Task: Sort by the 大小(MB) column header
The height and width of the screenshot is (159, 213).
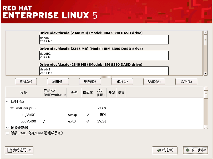Action: point(100,93)
